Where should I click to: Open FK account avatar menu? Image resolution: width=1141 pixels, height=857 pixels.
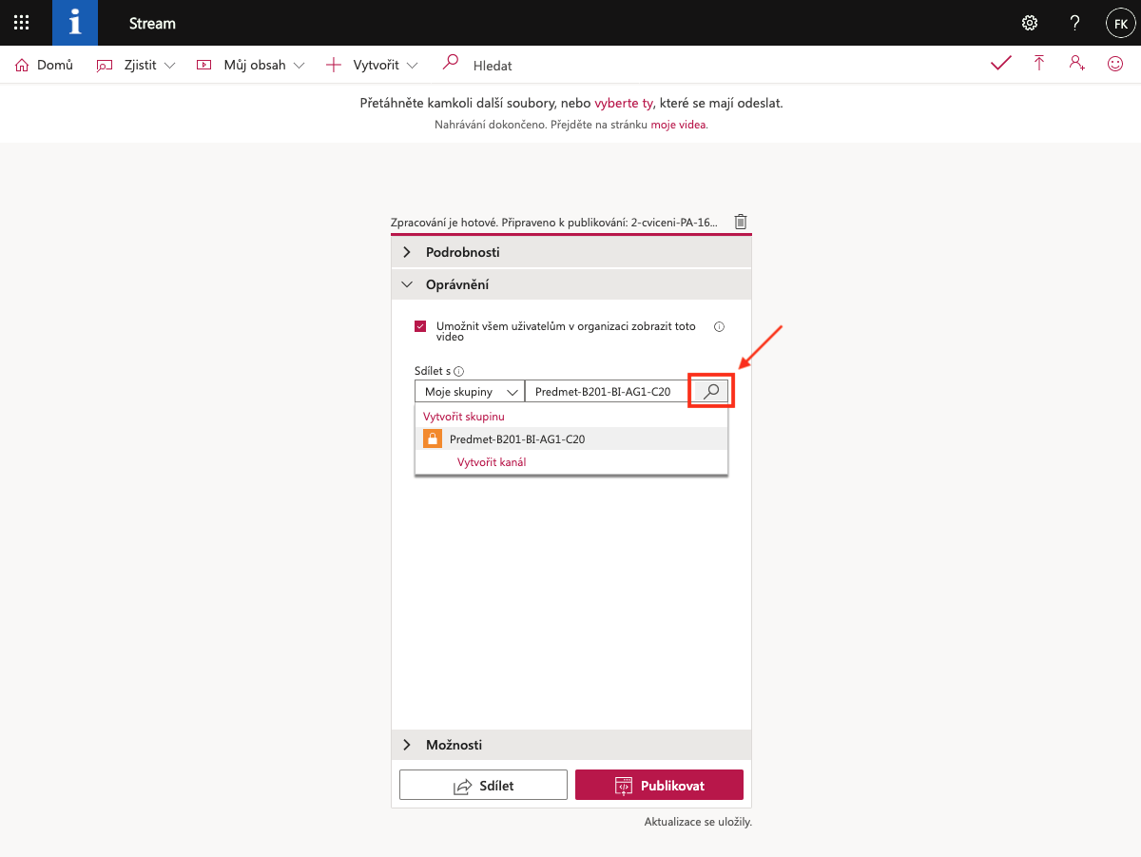1119,23
